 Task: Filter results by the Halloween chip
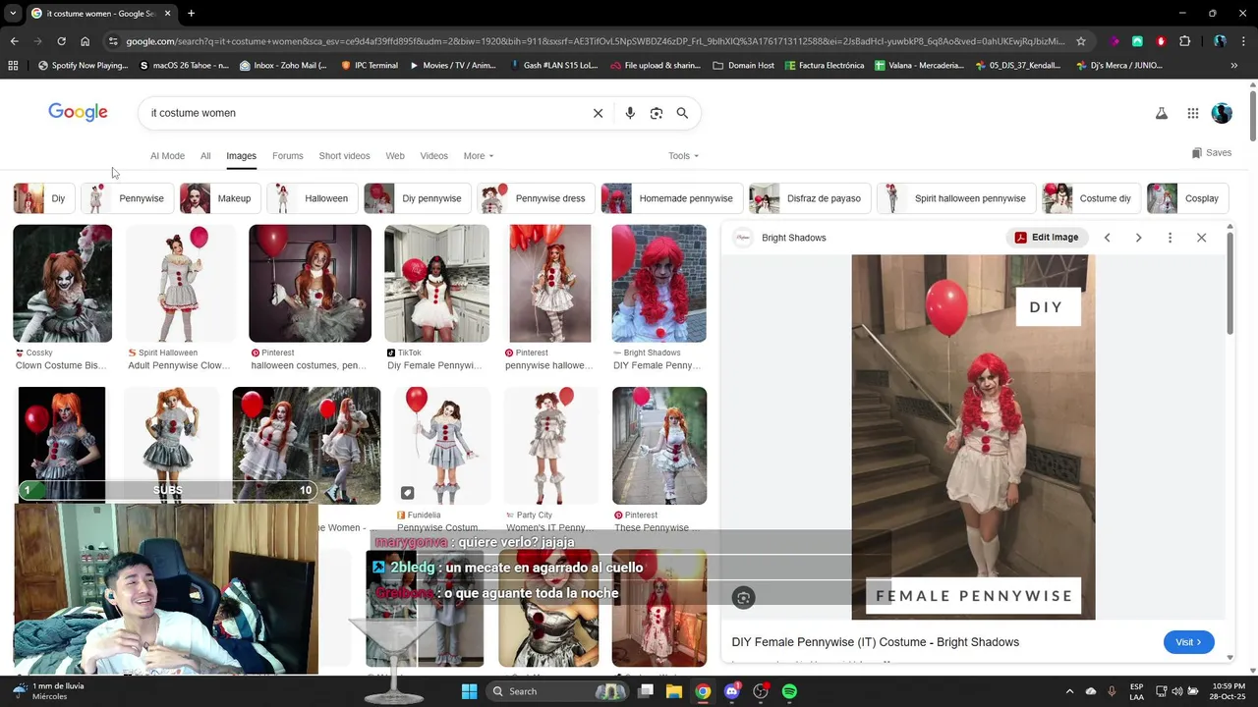pos(312,198)
